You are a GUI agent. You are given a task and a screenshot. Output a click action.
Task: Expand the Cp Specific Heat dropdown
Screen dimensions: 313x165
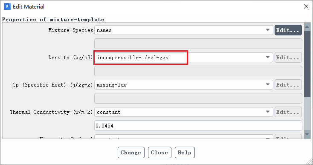click(x=184, y=84)
